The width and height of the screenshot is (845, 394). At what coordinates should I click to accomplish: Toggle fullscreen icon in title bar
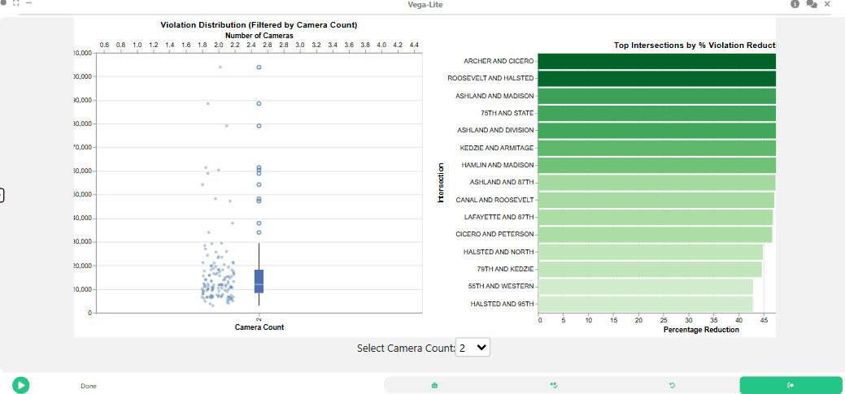tap(16, 3)
